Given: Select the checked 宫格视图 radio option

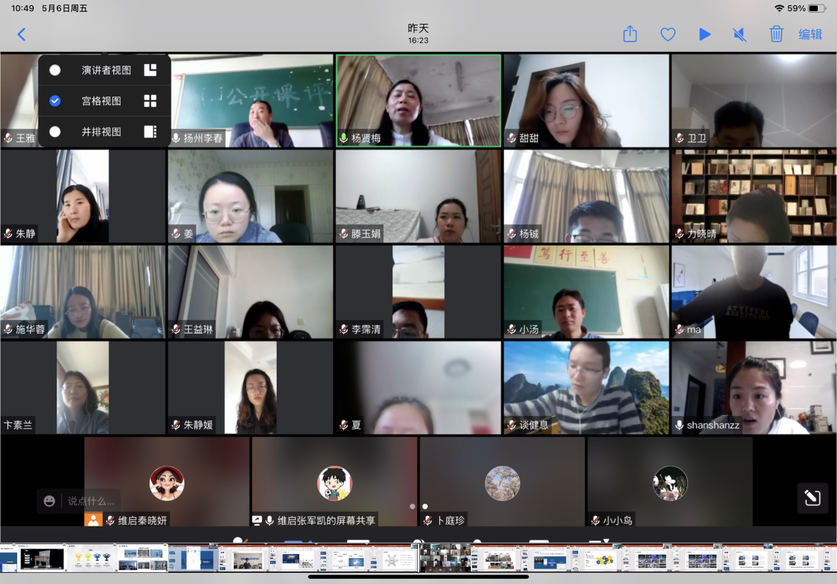Looking at the screenshot, I should (x=55, y=101).
